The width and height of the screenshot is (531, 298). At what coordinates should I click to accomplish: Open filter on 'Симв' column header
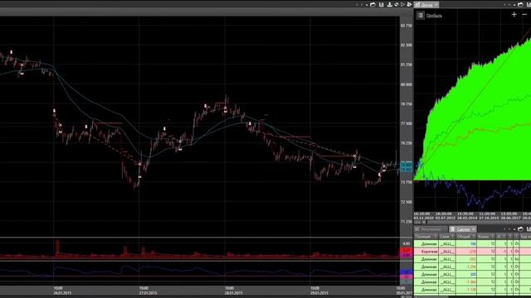pos(452,237)
